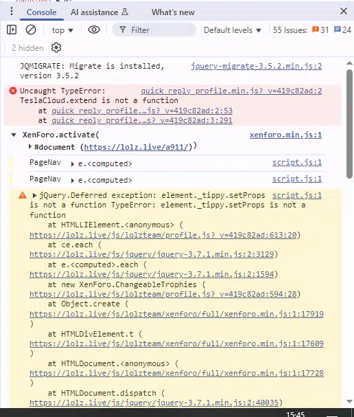The height and width of the screenshot is (417, 354).
Task: Click the warning triangle icon on jQuery.Deferred message
Action: (23, 196)
